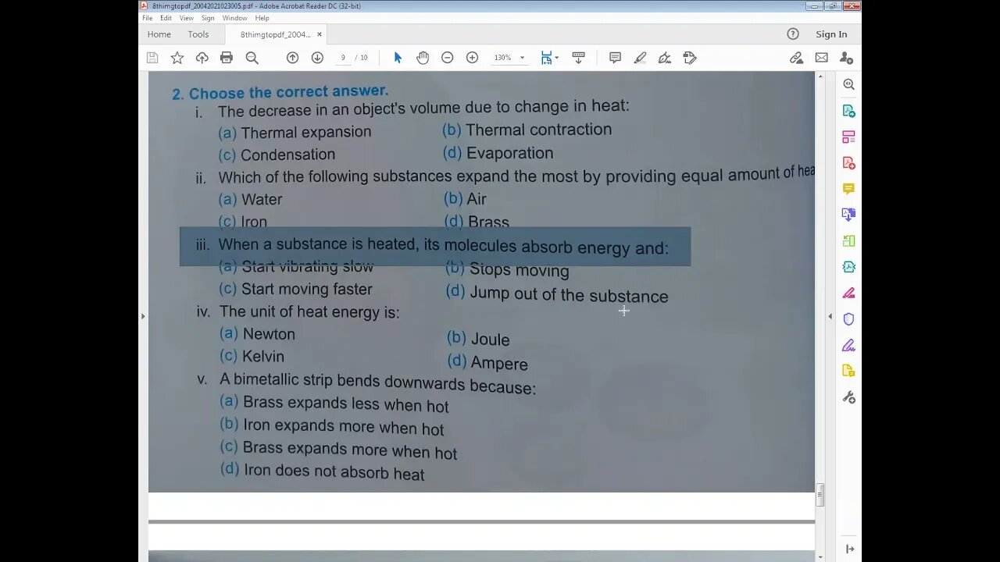Viewport: 1000px width, 562px height.
Task: Print the document
Action: click(227, 58)
